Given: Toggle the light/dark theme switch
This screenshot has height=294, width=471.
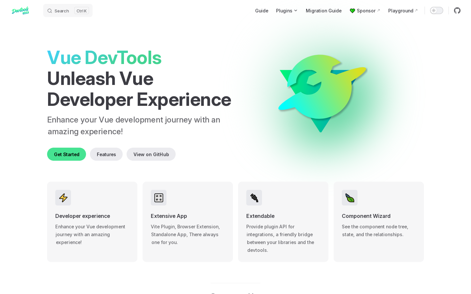Looking at the screenshot, I should [x=437, y=10].
